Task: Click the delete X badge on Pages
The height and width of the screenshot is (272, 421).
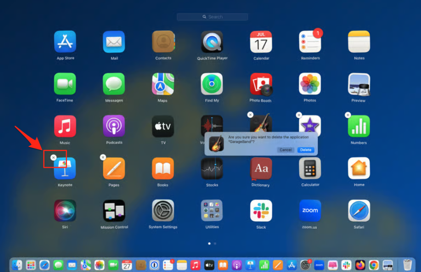Action: tap(103, 157)
